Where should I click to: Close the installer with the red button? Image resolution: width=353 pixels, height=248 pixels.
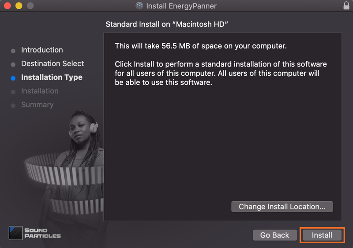8,6
